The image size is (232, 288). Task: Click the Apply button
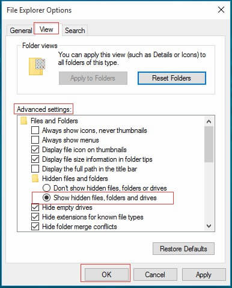coord(204,274)
